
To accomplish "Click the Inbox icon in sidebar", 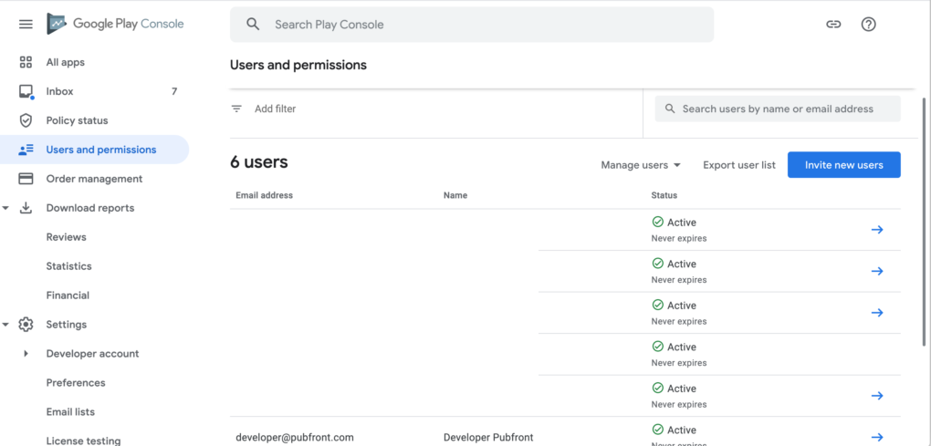I will click(x=26, y=92).
